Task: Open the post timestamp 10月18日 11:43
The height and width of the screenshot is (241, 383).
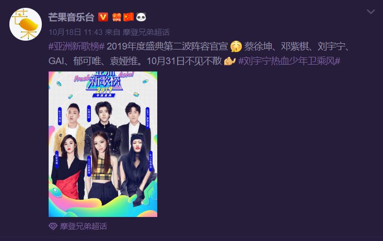Action: pyautogui.click(x=75, y=32)
